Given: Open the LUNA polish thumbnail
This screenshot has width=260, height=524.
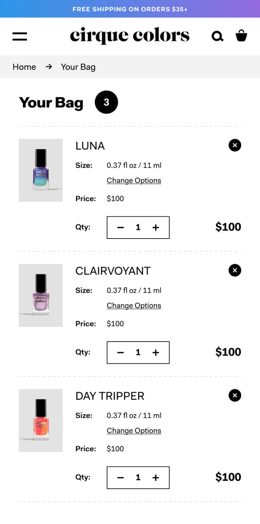Looking at the screenshot, I should 41,170.
